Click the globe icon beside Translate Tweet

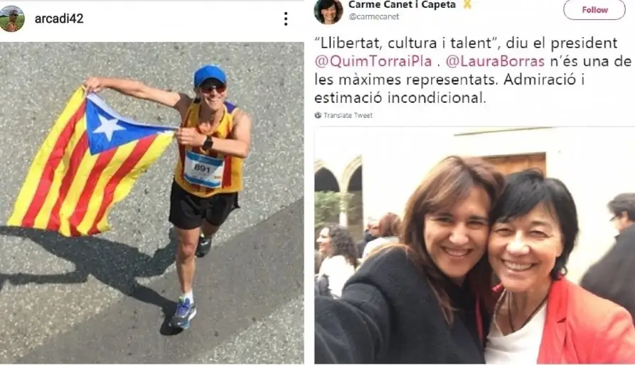[x=319, y=115]
